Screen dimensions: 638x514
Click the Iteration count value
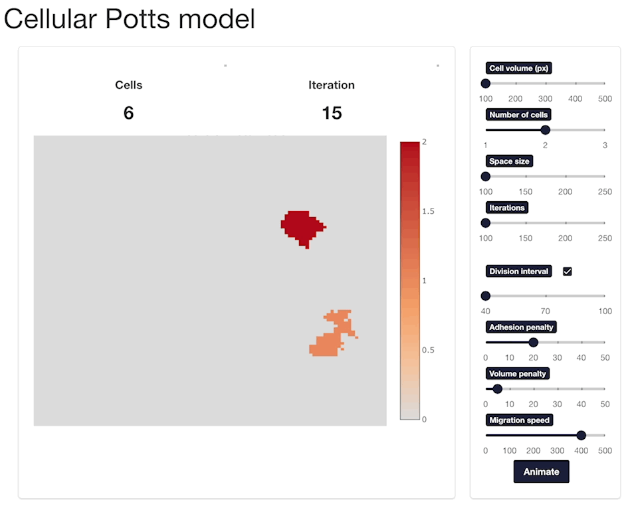tap(332, 113)
